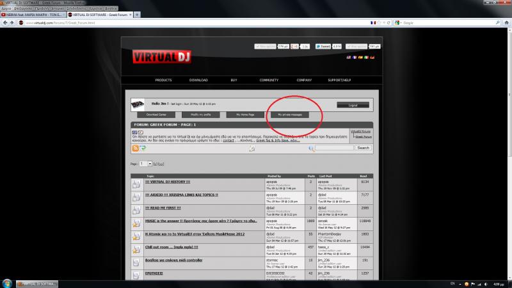The image size is (512, 288).
Task: Click the My Home Page button
Action: [x=245, y=115]
